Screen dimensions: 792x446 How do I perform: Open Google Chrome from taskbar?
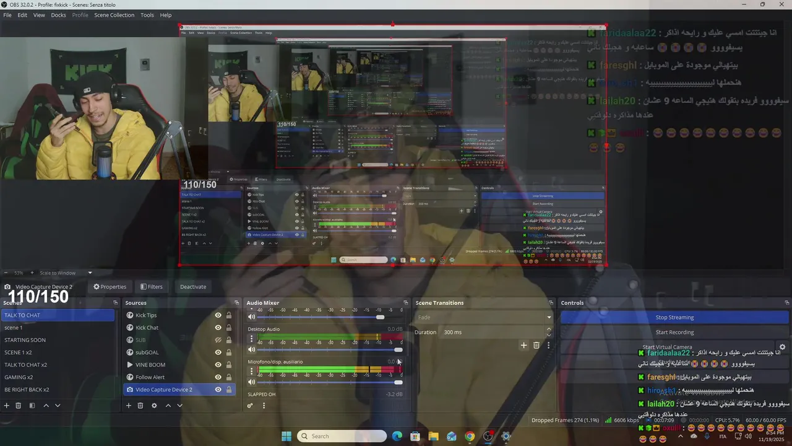pos(470,436)
